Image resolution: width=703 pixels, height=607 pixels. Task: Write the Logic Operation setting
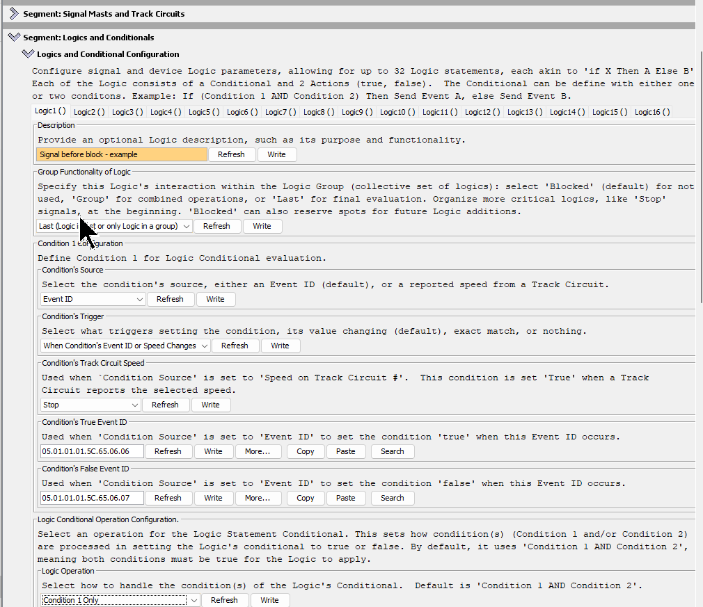point(269,600)
